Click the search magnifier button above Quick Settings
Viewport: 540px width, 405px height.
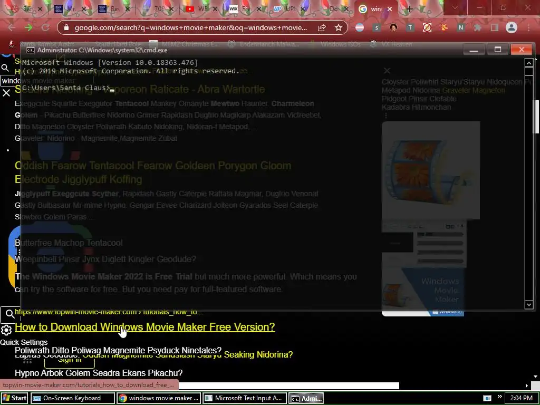click(x=9, y=314)
